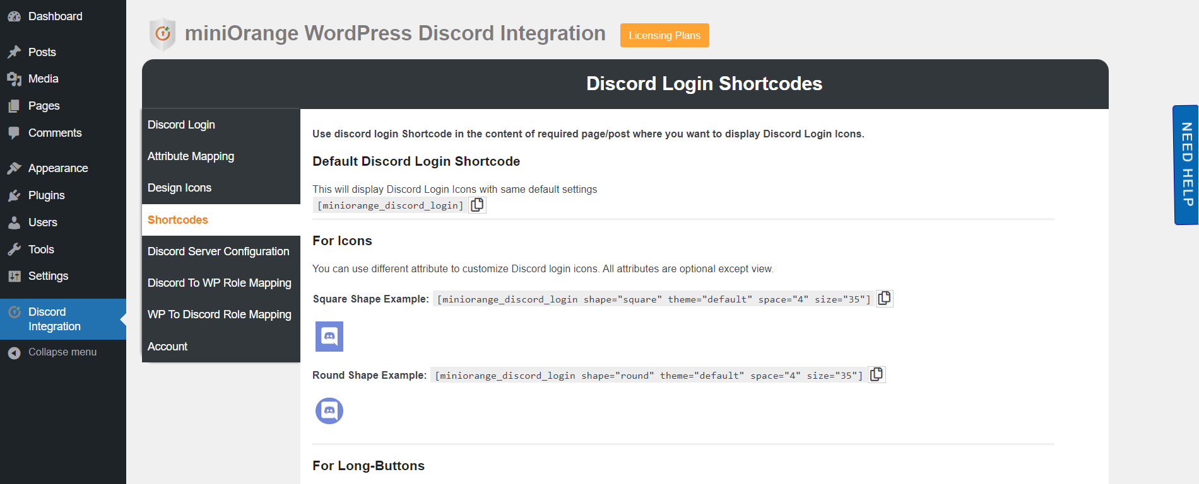Click the Discord Integration sidebar icon
Image resolution: width=1199 pixels, height=484 pixels.
(14, 312)
